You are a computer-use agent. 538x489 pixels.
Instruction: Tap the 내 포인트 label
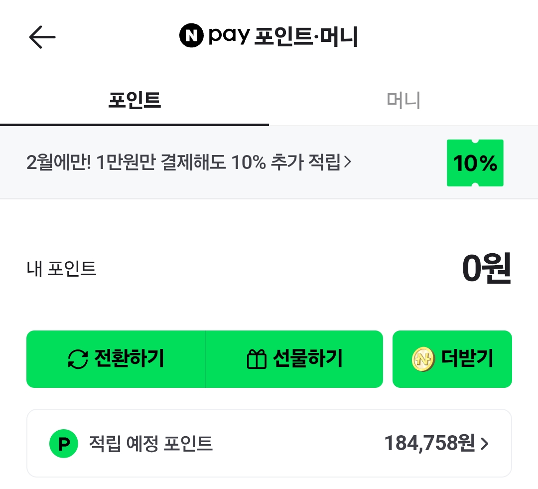click(x=61, y=269)
